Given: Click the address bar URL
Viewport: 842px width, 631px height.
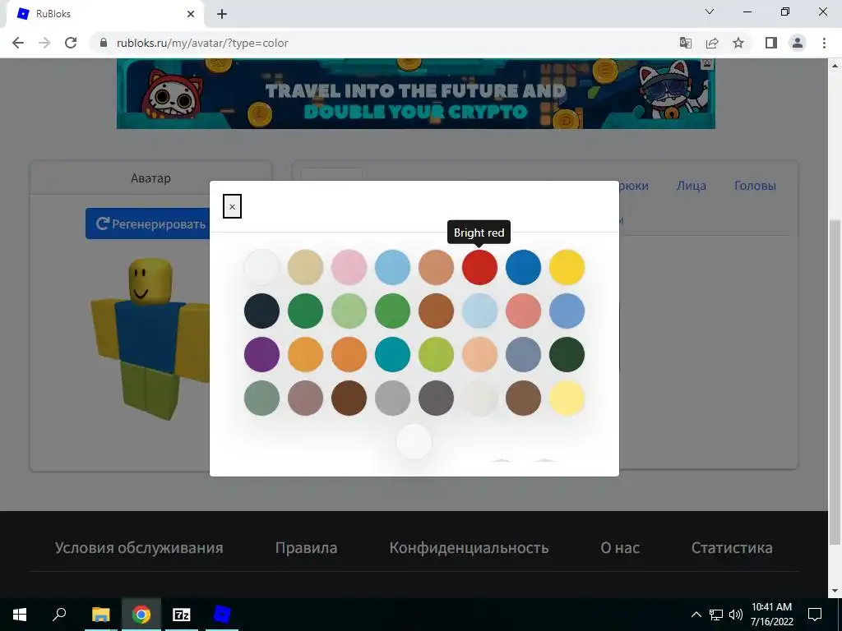Looking at the screenshot, I should [x=202, y=43].
